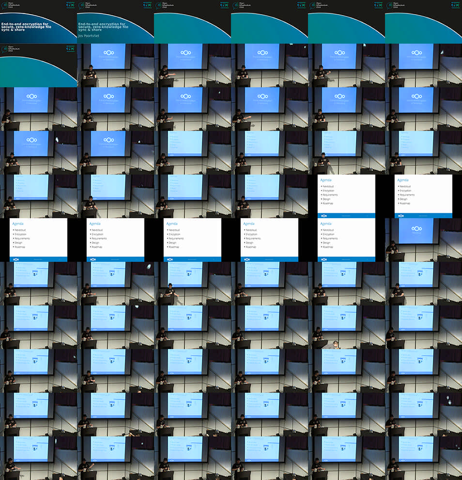Open Nextcloud logo frame following the full-screen Agenda slides
Image resolution: width=462 pixels, height=480 pixels.
click(x=423, y=240)
